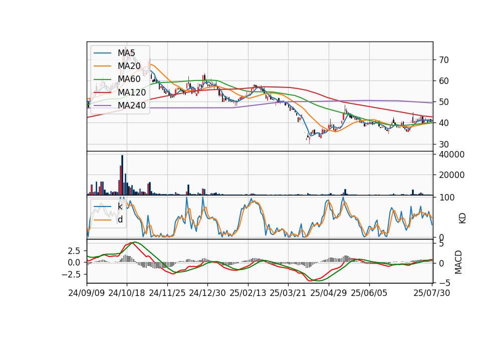
Task: Click the purple MA240 legend line sample
Action: pyautogui.click(x=102, y=105)
